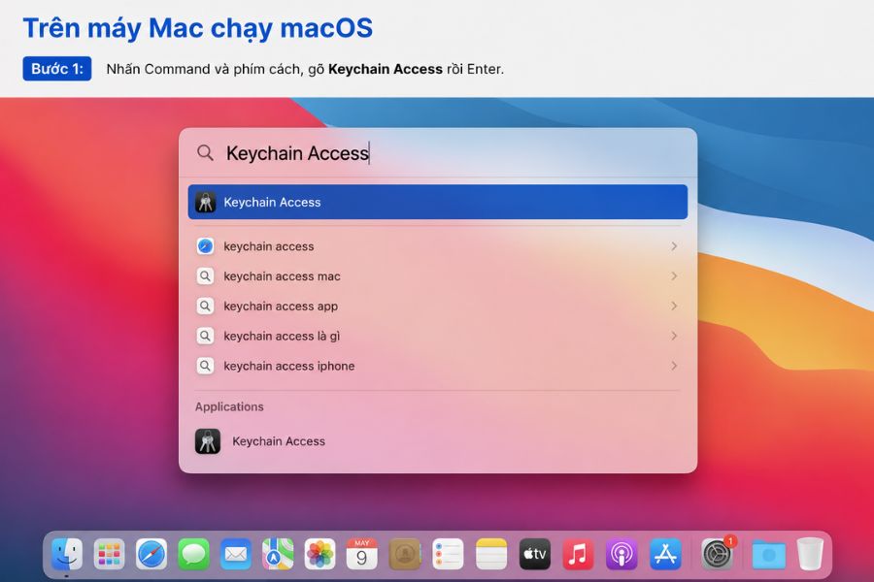
Task: Open System Preferences with badge
Action: click(x=718, y=554)
